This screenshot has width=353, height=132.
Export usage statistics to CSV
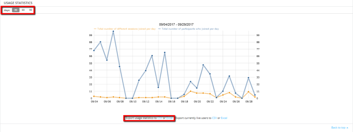click(160, 118)
